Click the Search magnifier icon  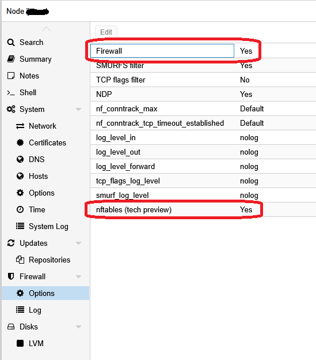[x=11, y=43]
